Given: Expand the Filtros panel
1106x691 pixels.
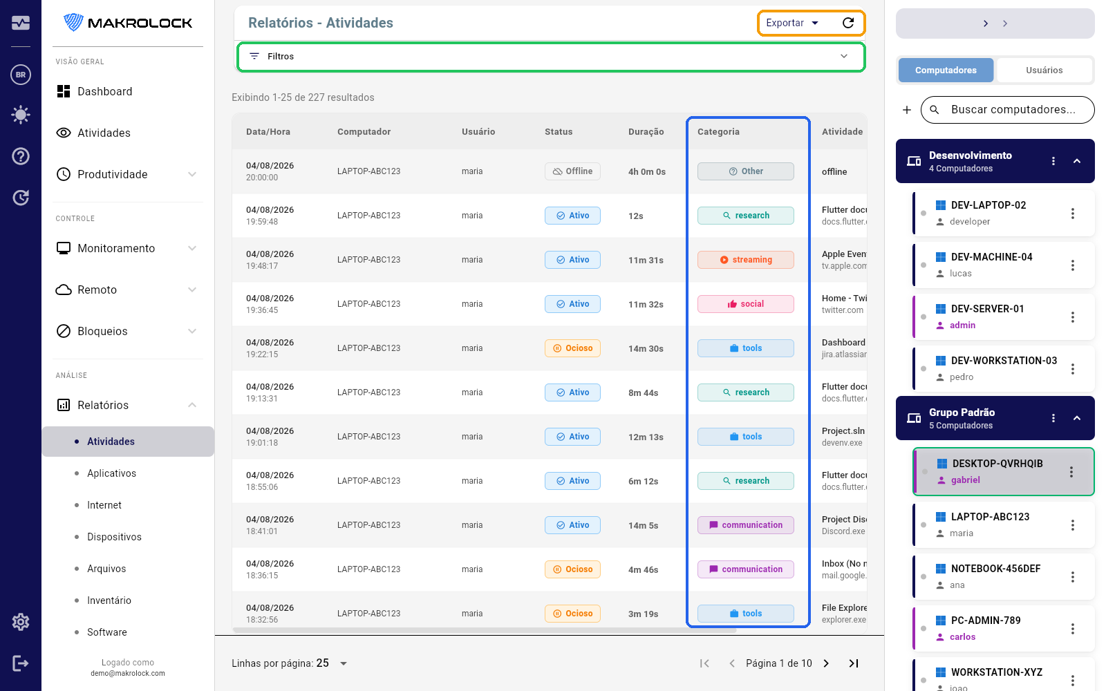Looking at the screenshot, I should (551, 56).
